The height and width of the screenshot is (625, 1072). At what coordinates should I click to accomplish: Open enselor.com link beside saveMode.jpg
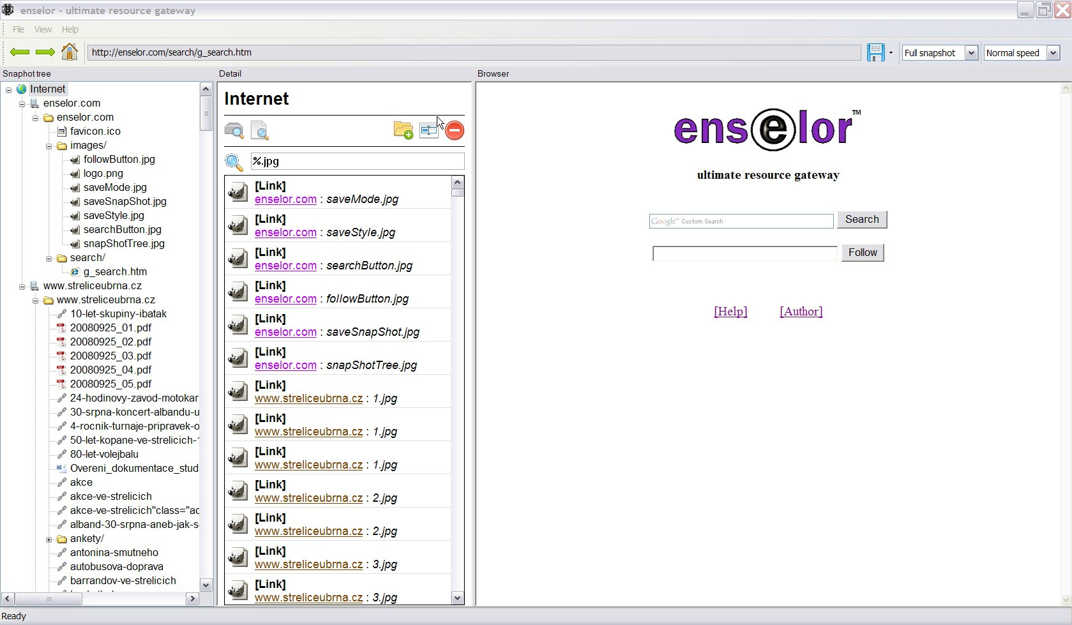[x=285, y=199]
